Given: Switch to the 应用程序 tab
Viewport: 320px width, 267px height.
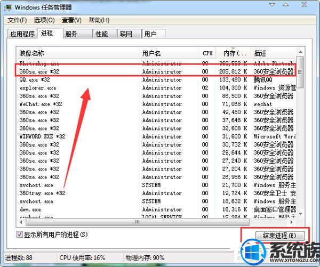Looking at the screenshot, I should tap(22, 34).
